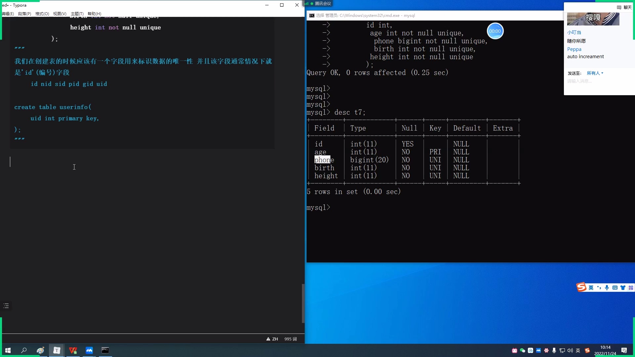
Task: Open 所有人 recipient dropdown in chat
Action: click(595, 73)
